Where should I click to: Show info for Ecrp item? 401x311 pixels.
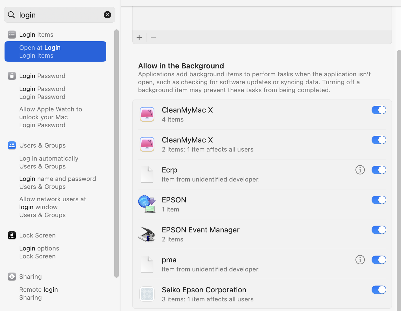[x=360, y=170]
